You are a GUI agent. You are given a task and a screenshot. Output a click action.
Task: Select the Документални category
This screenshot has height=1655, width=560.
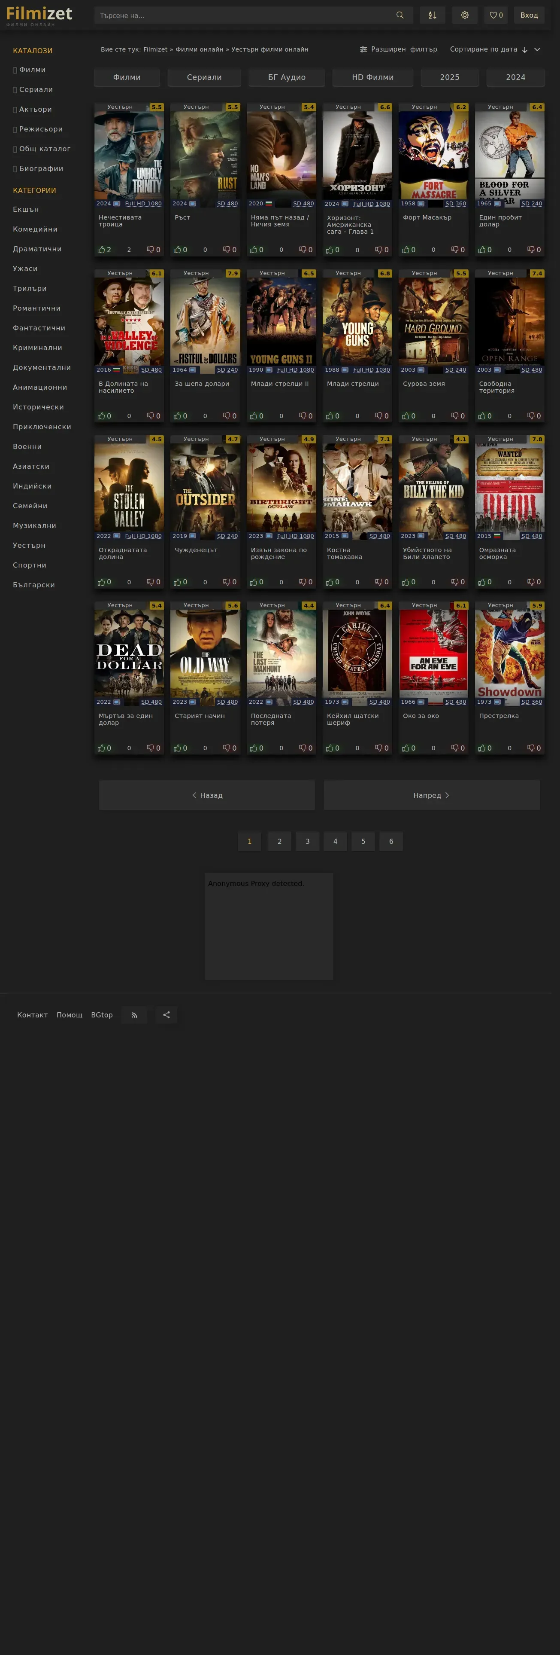(x=42, y=367)
